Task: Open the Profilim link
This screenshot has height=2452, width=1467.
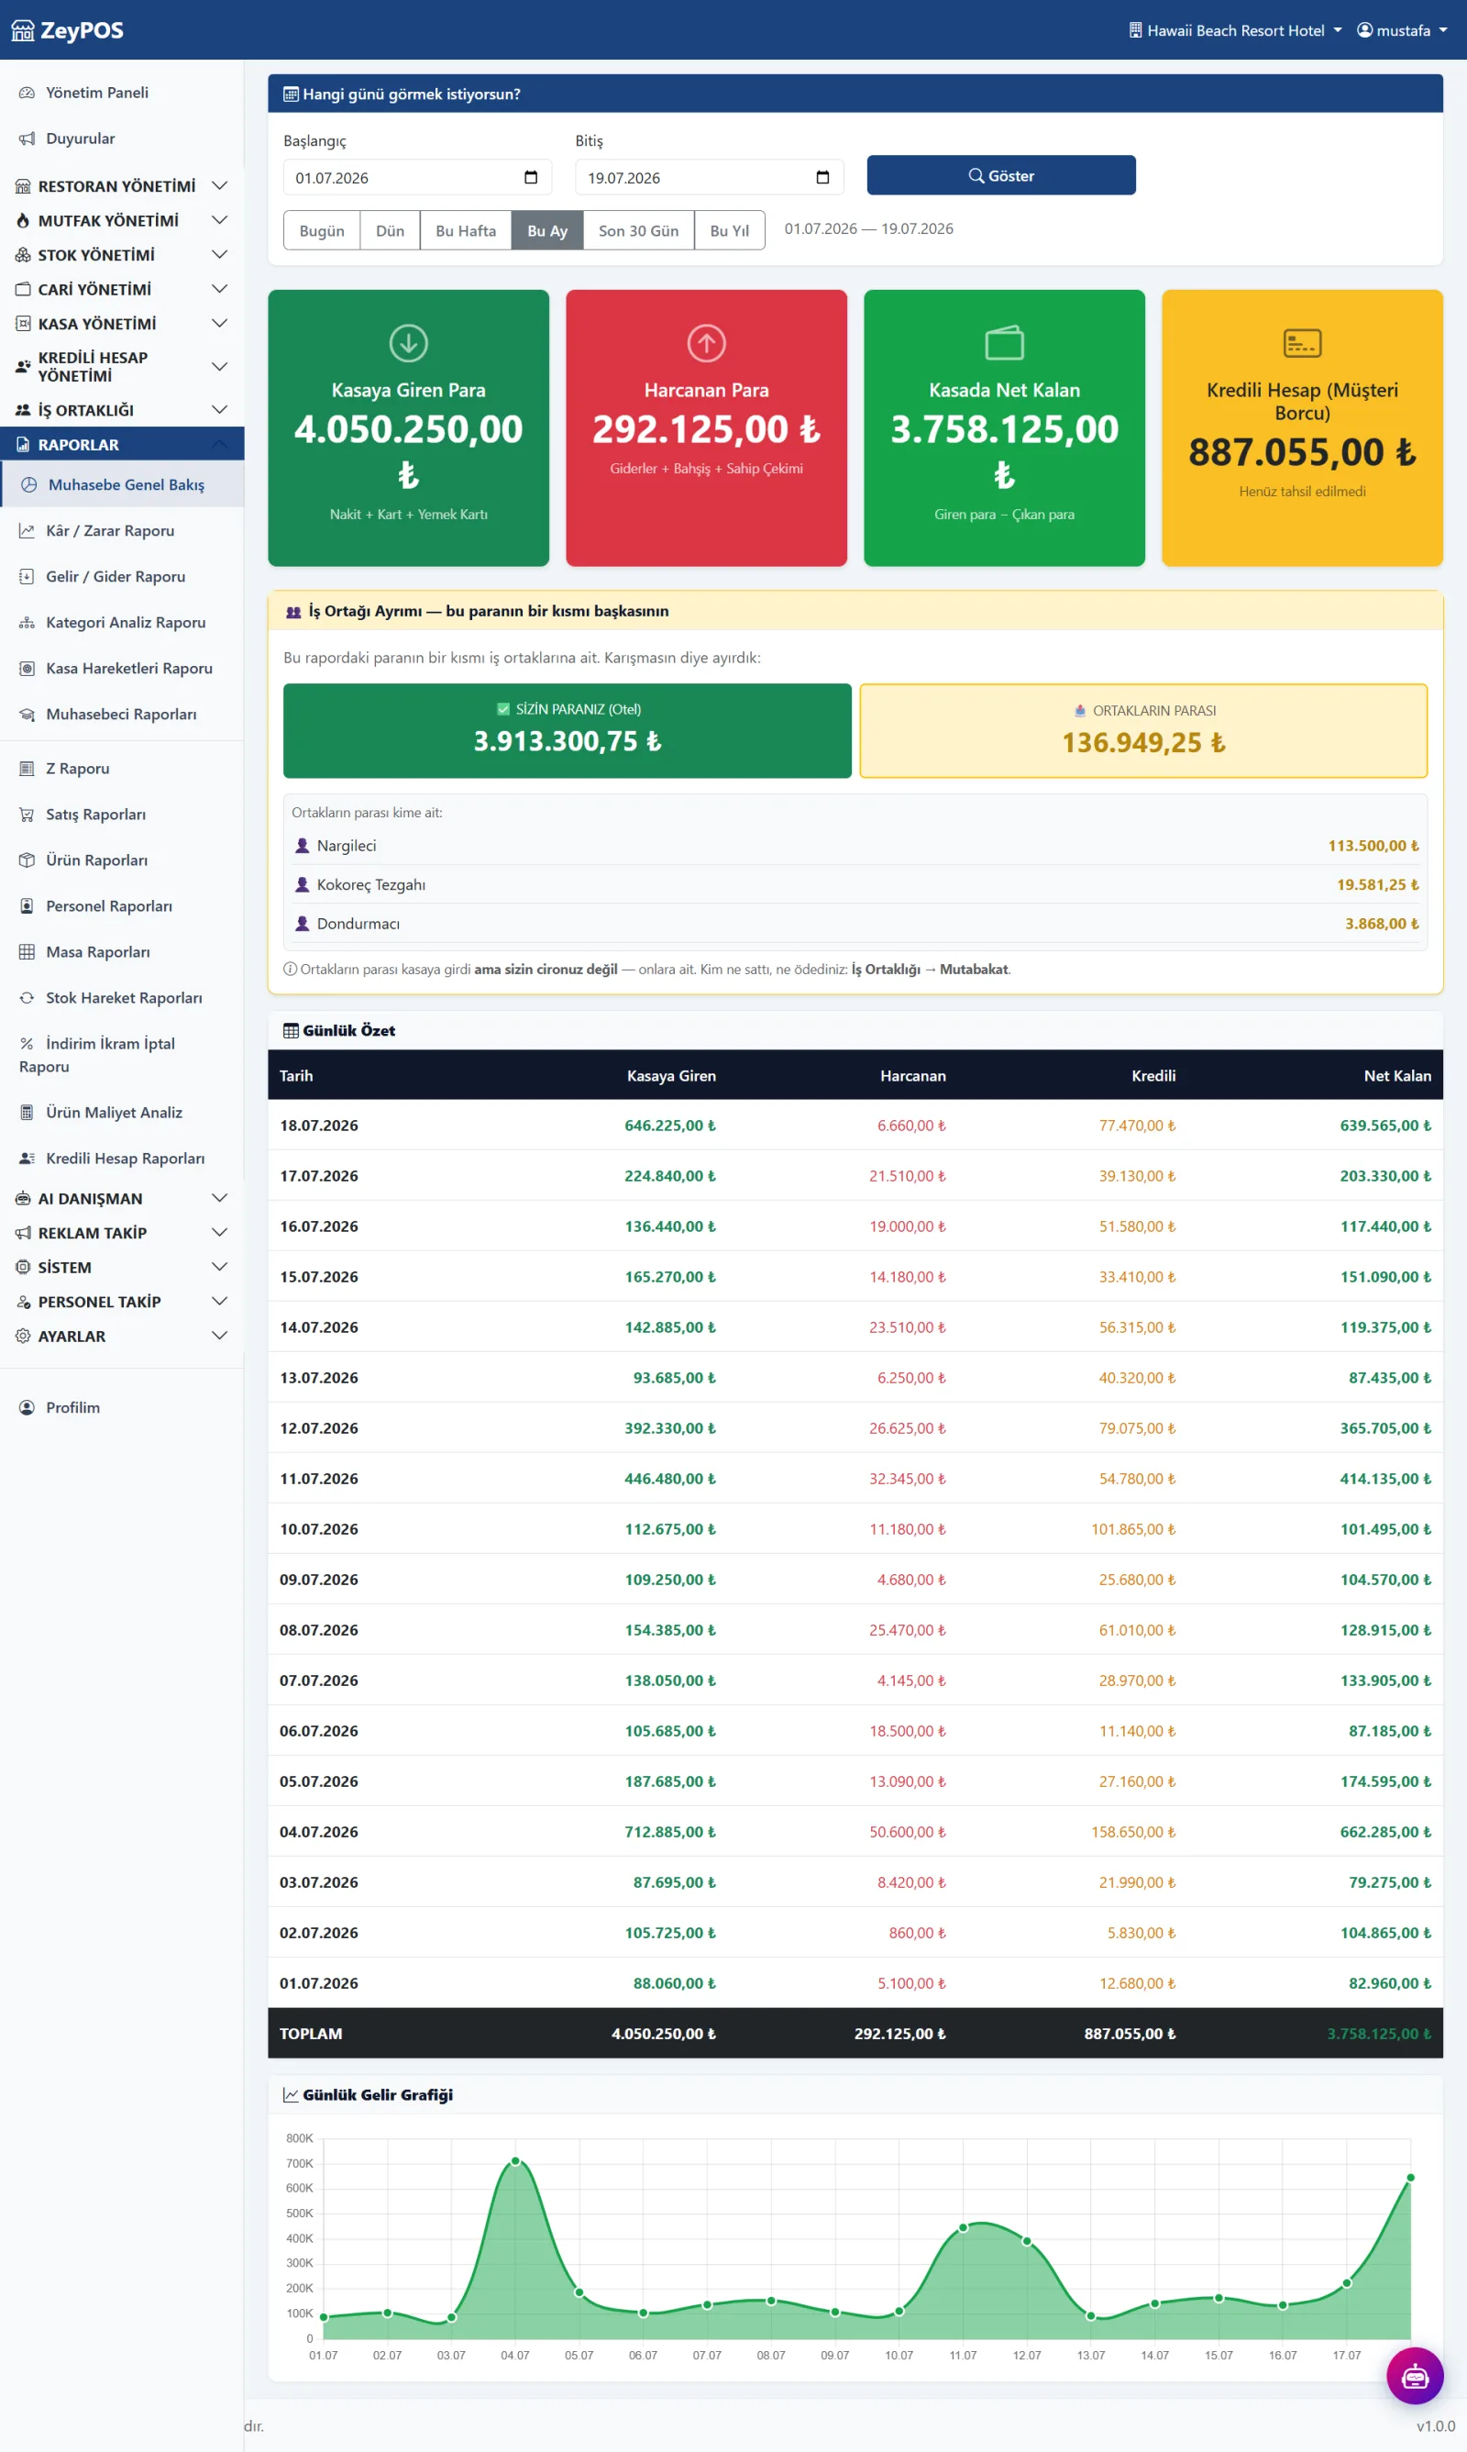Action: tap(72, 1407)
